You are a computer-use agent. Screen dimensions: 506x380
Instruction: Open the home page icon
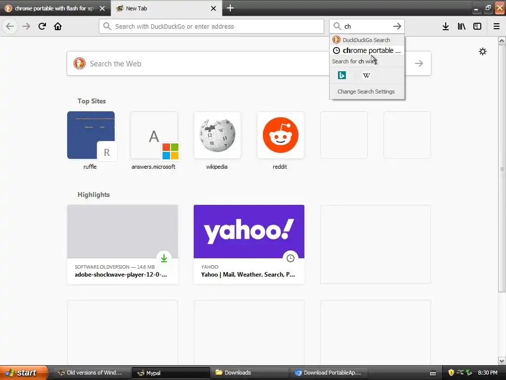(58, 26)
